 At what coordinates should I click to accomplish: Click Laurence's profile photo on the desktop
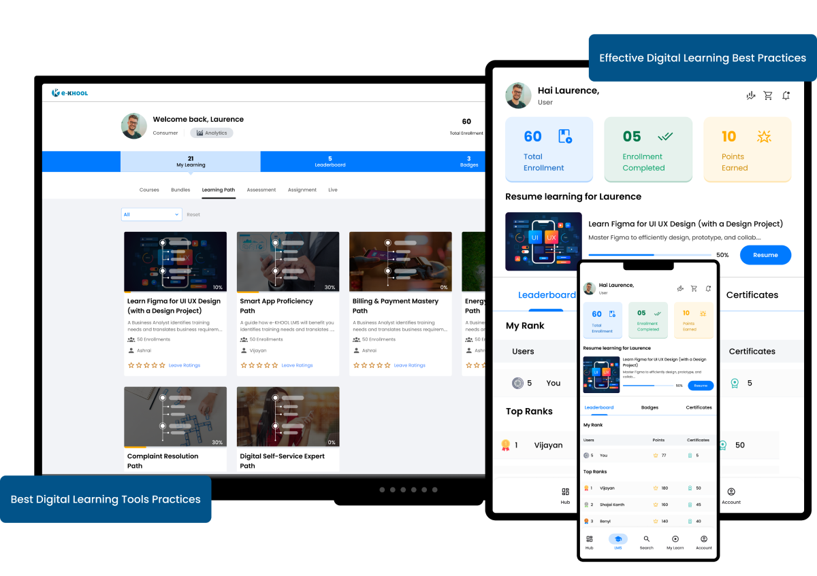pos(134,126)
